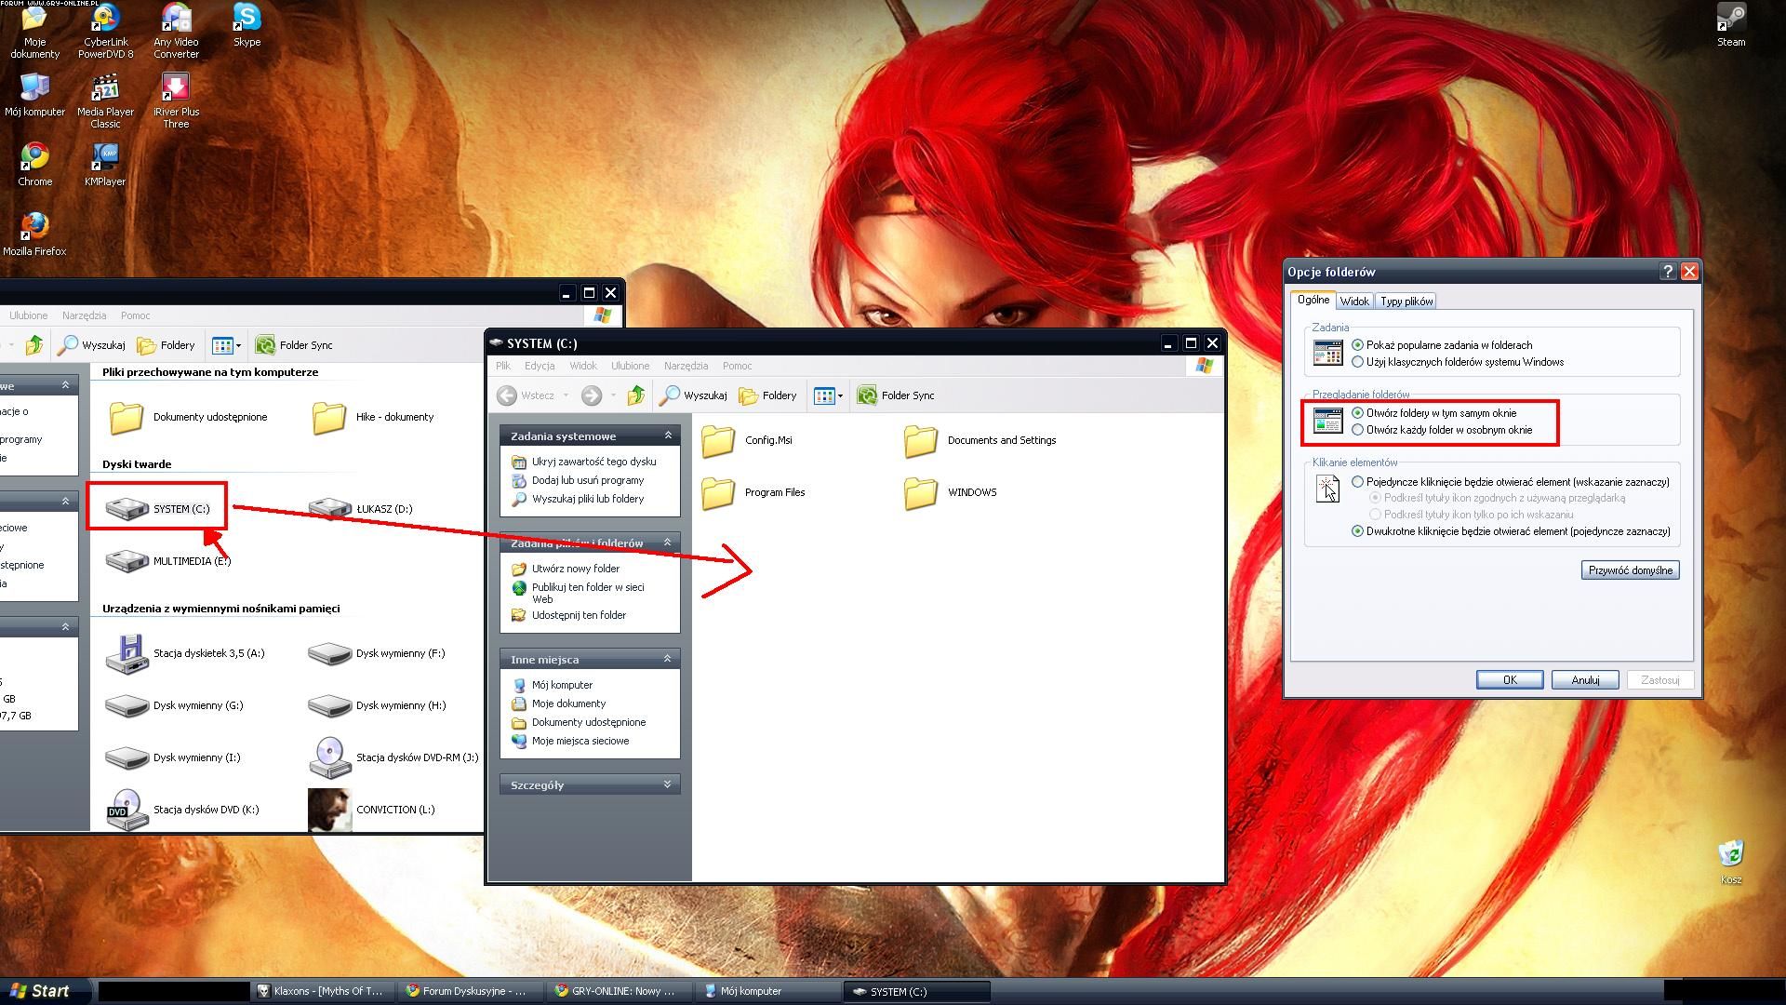The image size is (1786, 1005).
Task: Click the Up folder icon in SYSTEM (C:) window
Action: pos(636,395)
